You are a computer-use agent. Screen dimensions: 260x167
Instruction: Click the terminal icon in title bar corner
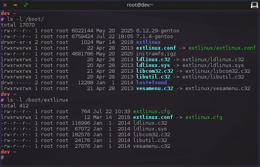pyautogui.click(x=254, y=5)
